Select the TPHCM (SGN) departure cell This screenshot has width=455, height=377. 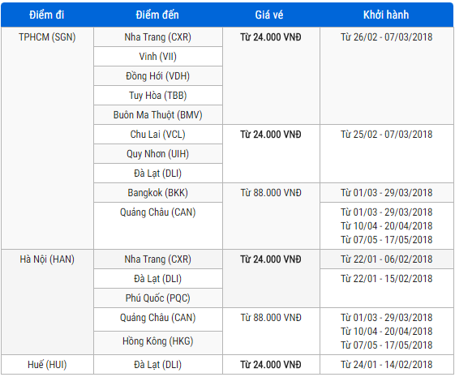[x=47, y=37]
